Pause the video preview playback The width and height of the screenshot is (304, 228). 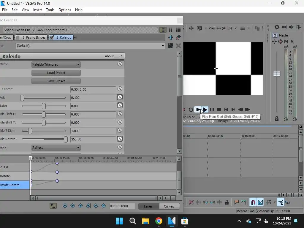[212, 110]
